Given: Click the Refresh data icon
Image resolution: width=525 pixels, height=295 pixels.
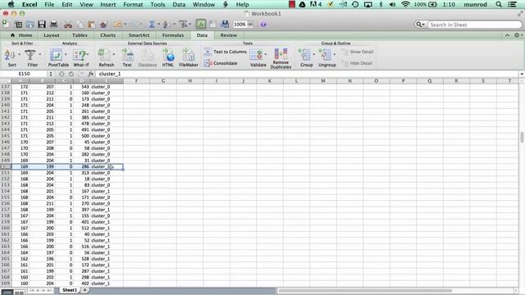Looking at the screenshot, I should tap(104, 55).
